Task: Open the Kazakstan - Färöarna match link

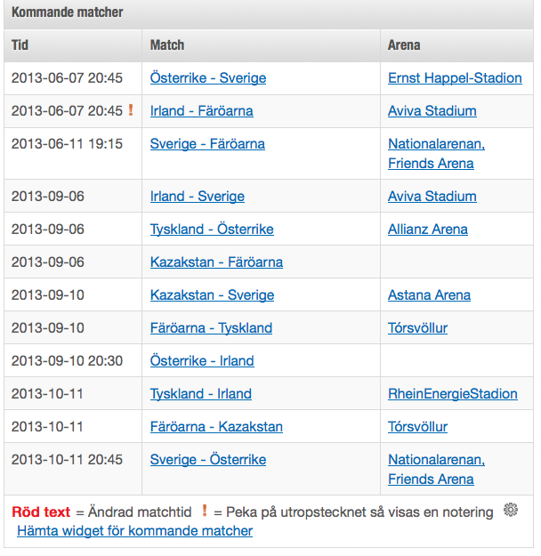Action: pos(216,262)
